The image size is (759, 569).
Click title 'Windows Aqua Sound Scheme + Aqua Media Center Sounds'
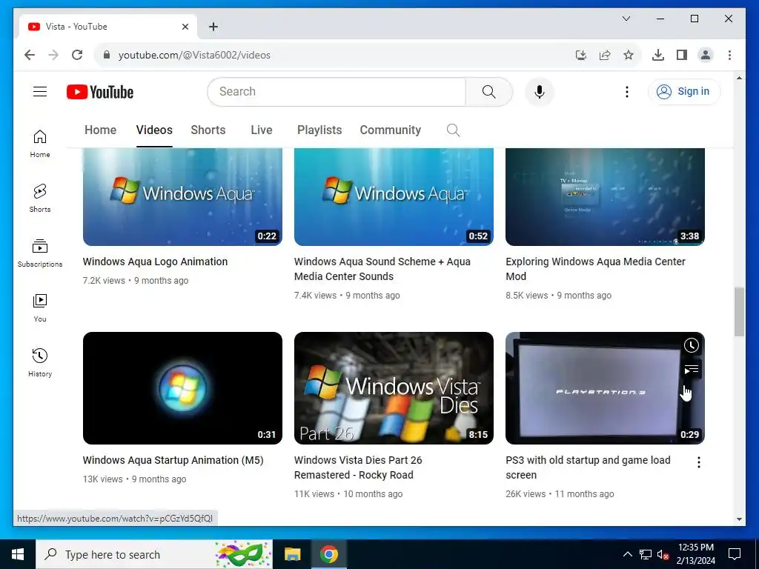pyautogui.click(x=382, y=269)
